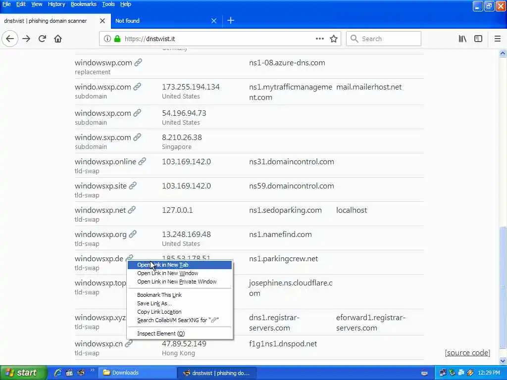The width and height of the screenshot is (507, 380).
Task: Click the dnstwist taskbar button
Action: 217,373
